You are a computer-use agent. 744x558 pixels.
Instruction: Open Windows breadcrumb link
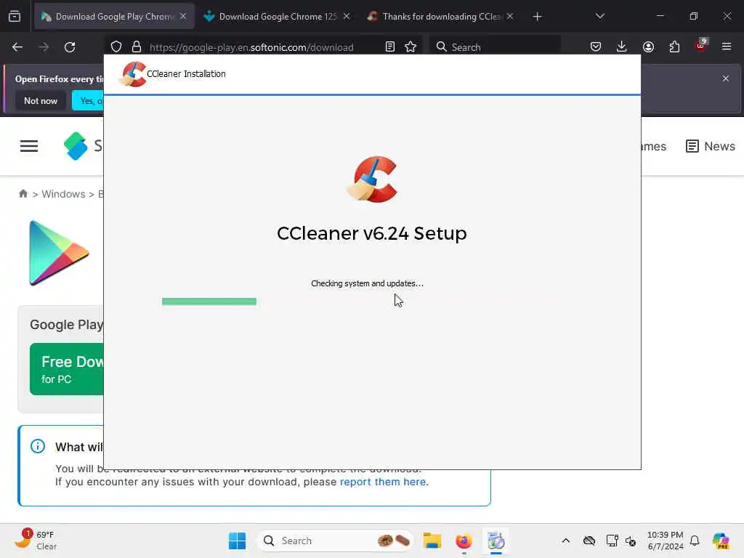pos(63,194)
